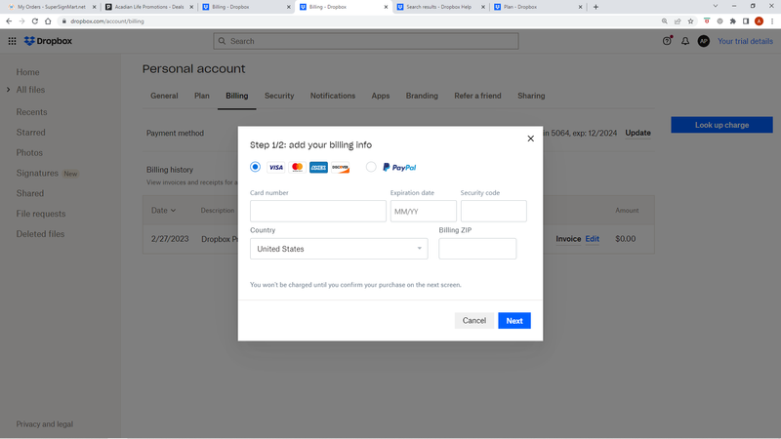Open Photos in sidebar
The width and height of the screenshot is (781, 439).
[29, 153]
